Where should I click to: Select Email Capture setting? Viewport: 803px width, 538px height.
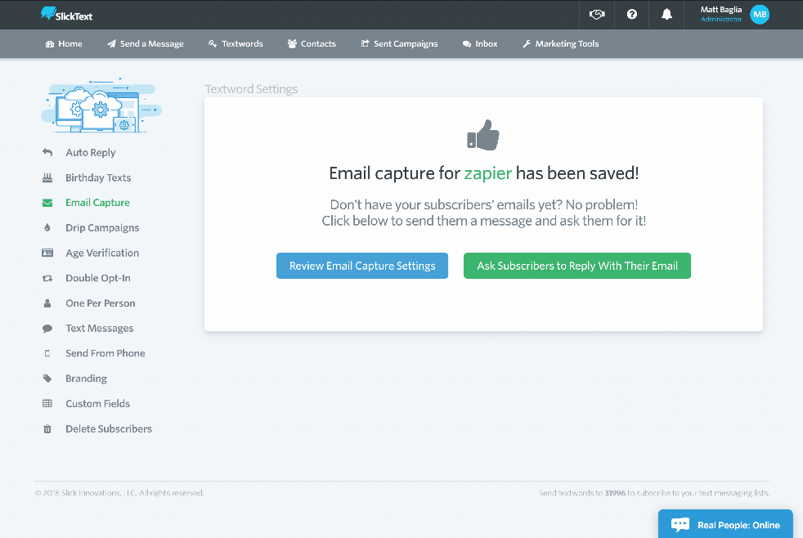pyautogui.click(x=97, y=203)
